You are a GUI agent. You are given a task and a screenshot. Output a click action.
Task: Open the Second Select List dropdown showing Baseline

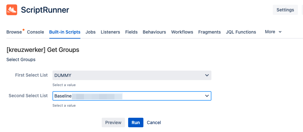[x=132, y=96]
